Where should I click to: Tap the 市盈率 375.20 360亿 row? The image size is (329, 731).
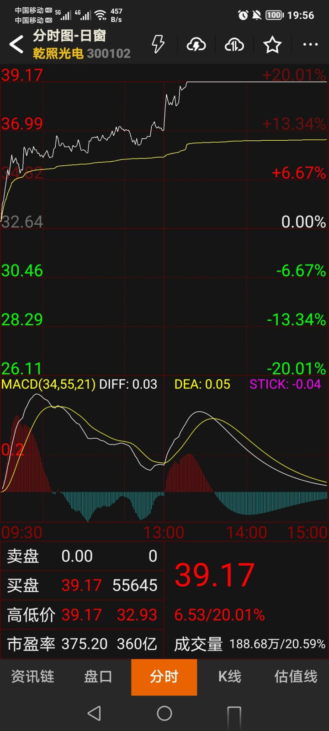point(82,644)
